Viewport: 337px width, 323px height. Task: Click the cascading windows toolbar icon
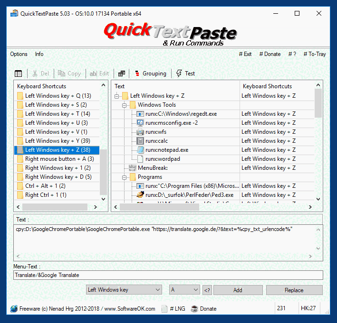tap(121, 74)
